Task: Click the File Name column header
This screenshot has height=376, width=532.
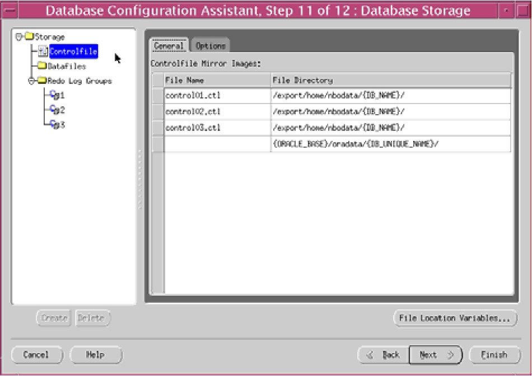Action: [217, 81]
